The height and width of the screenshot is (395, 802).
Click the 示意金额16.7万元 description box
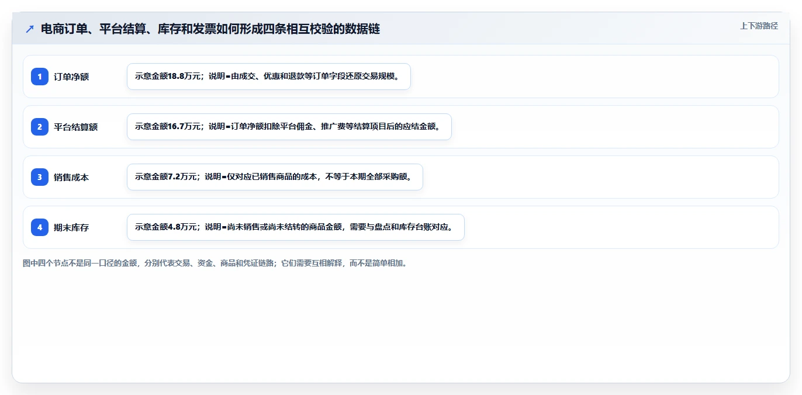point(289,127)
